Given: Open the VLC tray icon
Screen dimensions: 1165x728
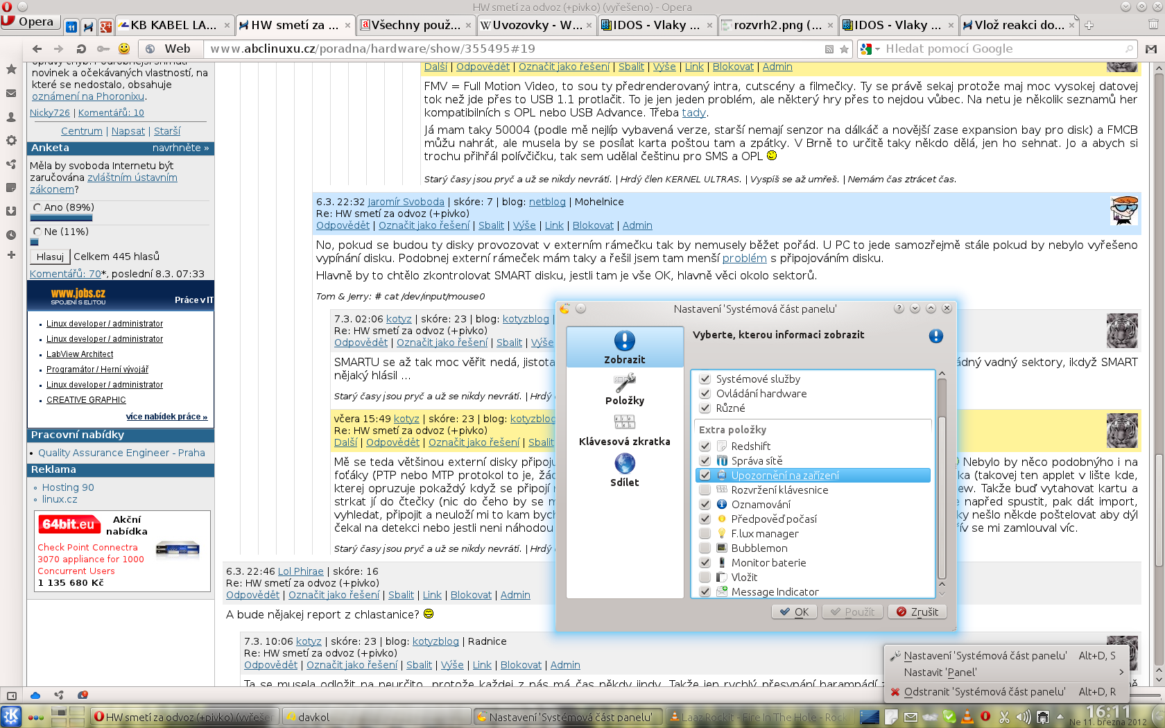Looking at the screenshot, I should click(967, 717).
